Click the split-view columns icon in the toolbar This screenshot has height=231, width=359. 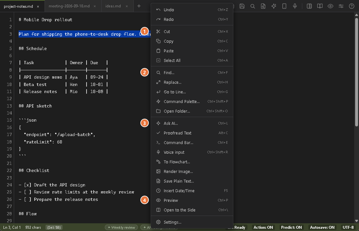(309, 6)
